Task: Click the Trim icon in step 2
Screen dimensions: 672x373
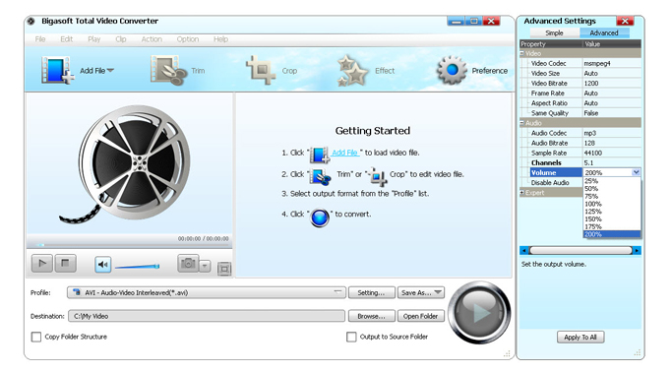Action: [320, 176]
